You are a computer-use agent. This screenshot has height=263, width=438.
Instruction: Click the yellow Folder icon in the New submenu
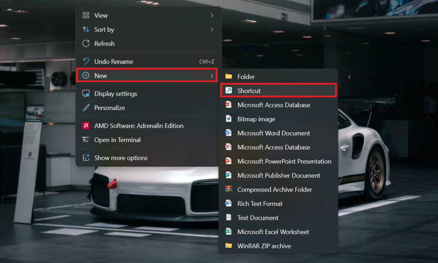(x=229, y=77)
